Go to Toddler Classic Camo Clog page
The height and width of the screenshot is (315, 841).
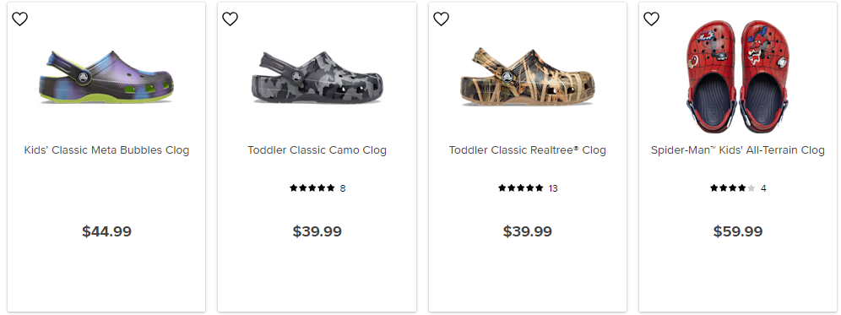point(317,150)
